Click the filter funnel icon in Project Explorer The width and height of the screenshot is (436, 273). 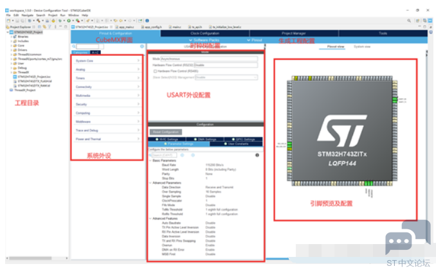click(50, 27)
